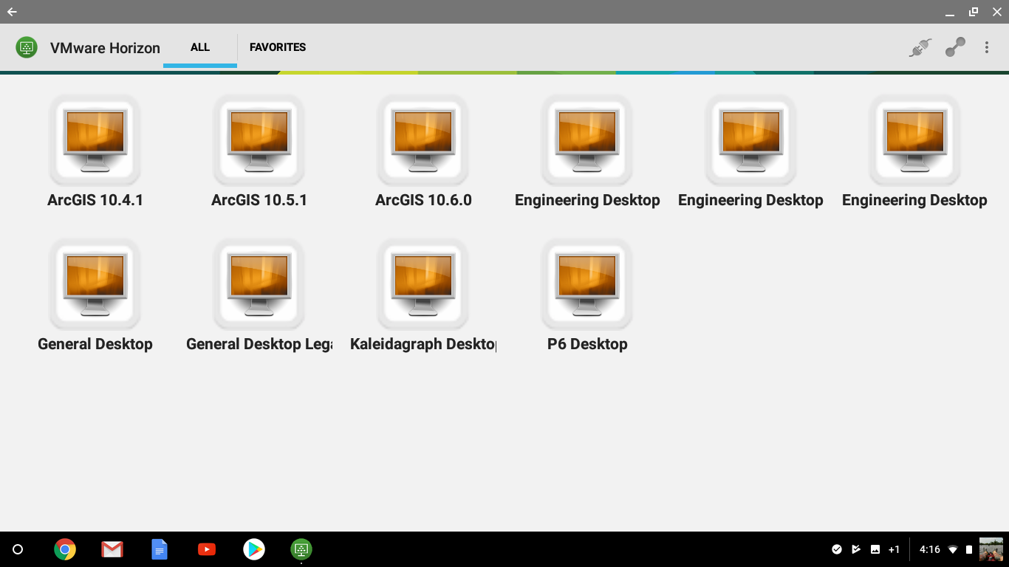Switch to the ALL tab
The height and width of the screenshot is (567, 1009).
[x=200, y=47]
